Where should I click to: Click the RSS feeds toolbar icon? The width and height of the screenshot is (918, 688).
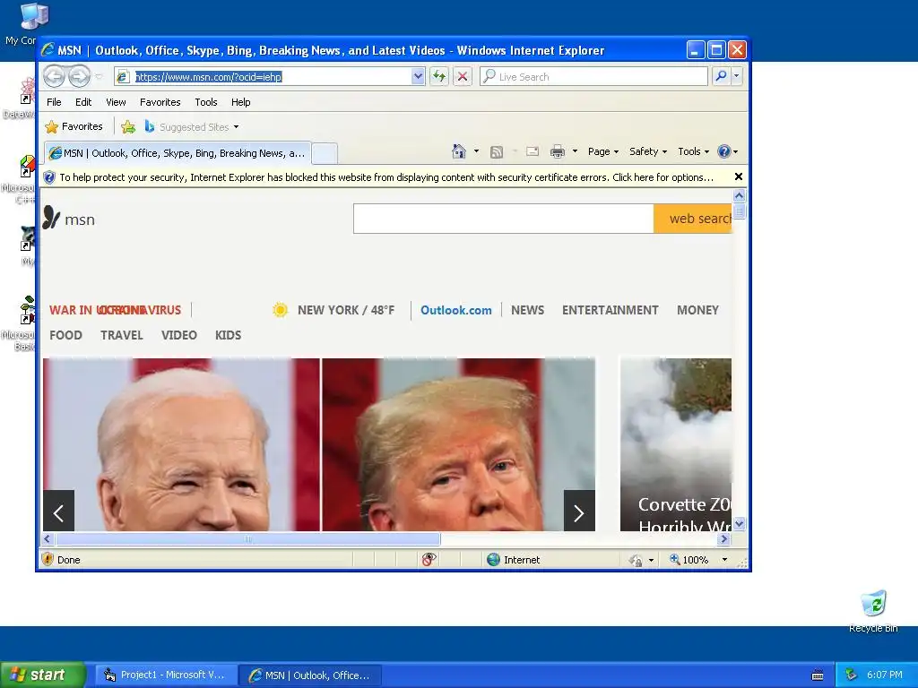[497, 152]
